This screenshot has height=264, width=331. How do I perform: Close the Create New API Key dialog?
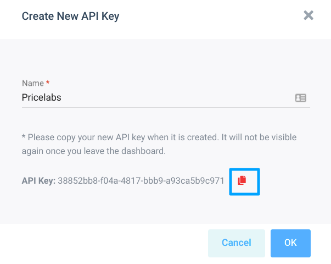click(308, 15)
